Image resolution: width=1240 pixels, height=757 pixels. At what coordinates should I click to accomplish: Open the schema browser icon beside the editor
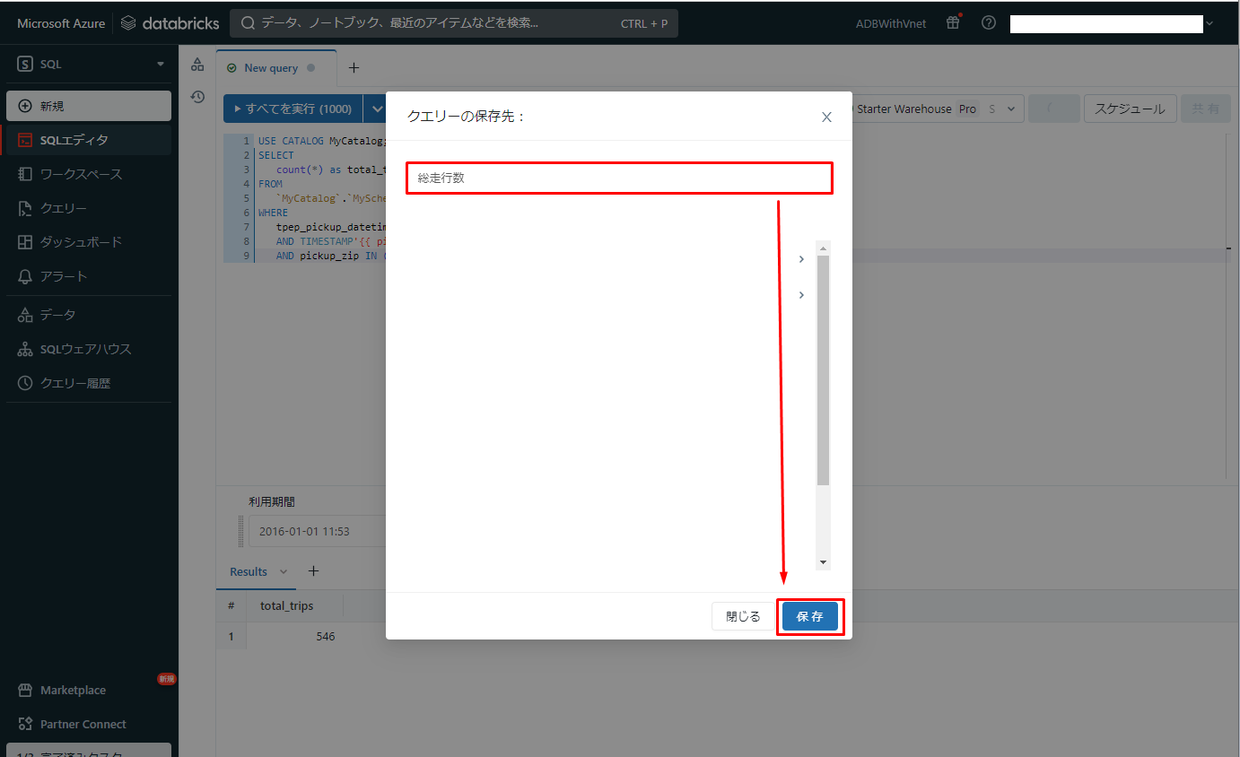pos(197,65)
